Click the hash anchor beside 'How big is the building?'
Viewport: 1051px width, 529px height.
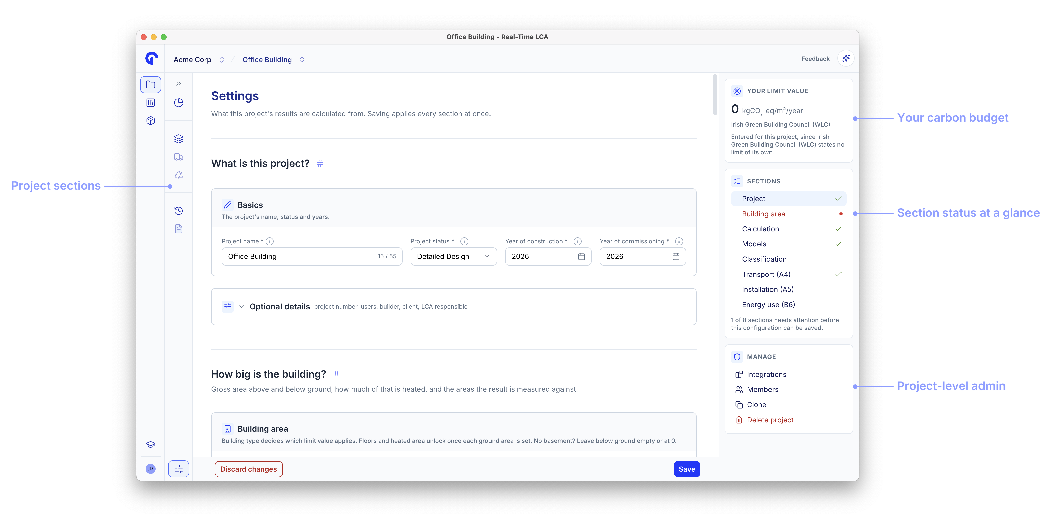click(x=336, y=374)
